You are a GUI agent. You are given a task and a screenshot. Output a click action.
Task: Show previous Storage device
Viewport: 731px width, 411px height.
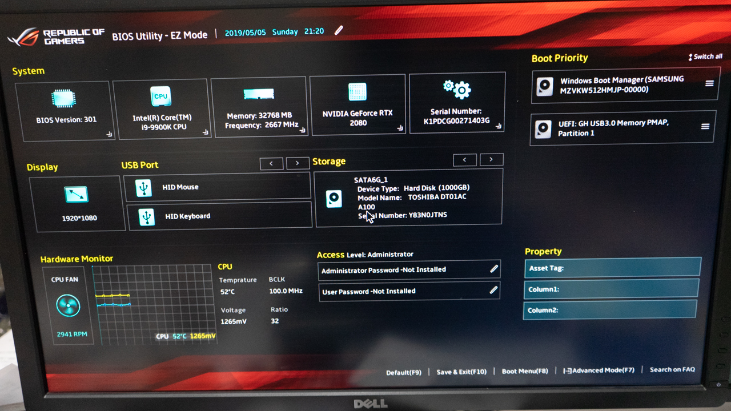465,160
